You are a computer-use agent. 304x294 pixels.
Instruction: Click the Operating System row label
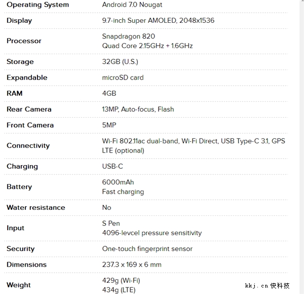pyautogui.click(x=37, y=5)
